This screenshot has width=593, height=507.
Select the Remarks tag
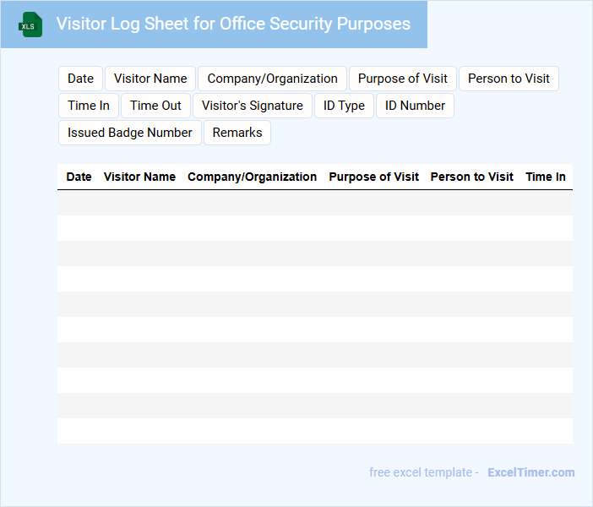coord(237,133)
